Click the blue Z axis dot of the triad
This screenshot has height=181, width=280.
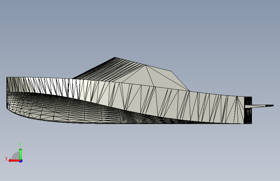[x=21, y=161]
